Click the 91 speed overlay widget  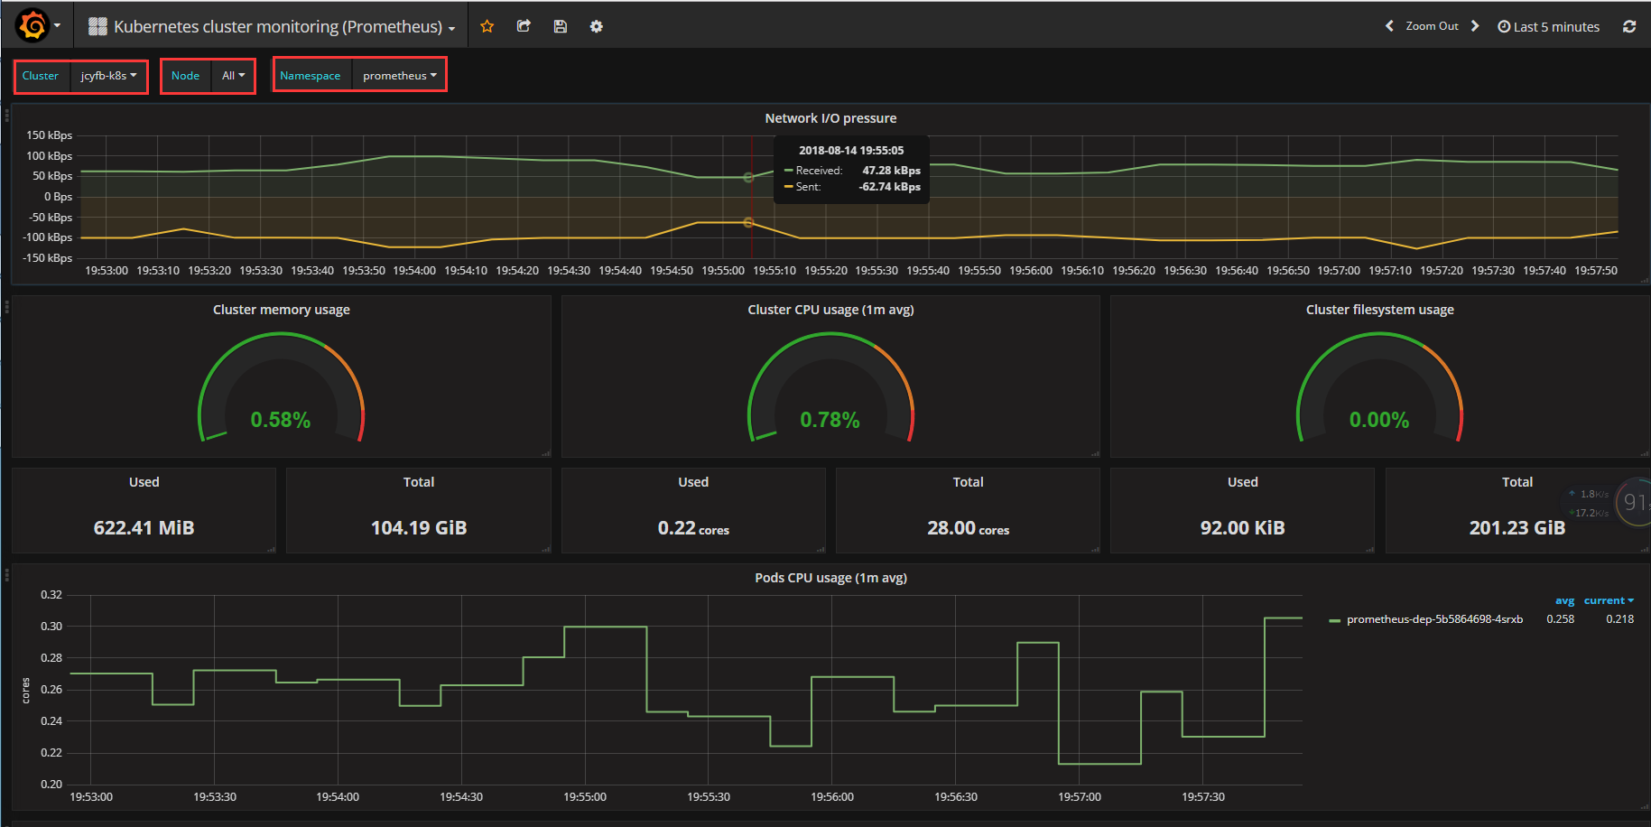click(x=1634, y=502)
